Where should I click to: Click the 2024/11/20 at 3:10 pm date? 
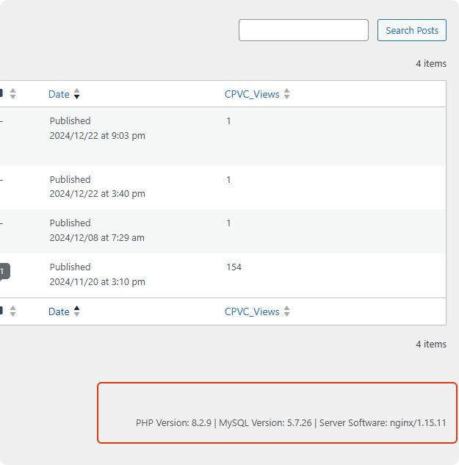(97, 281)
